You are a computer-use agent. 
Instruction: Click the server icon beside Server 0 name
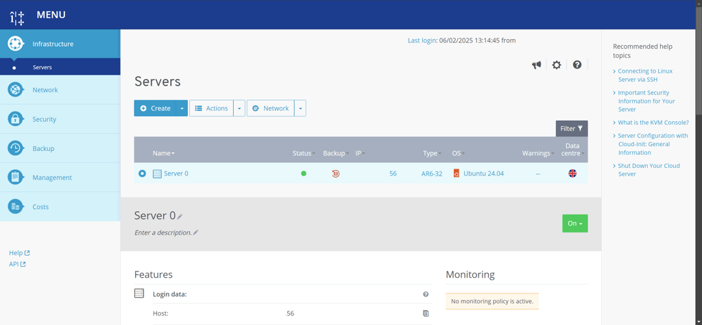tap(157, 173)
